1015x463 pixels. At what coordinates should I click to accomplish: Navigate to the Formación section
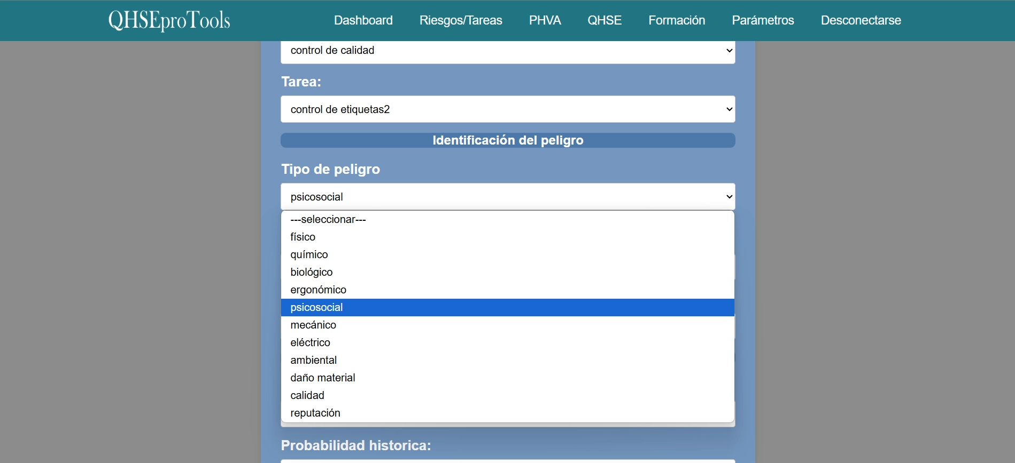click(x=677, y=20)
